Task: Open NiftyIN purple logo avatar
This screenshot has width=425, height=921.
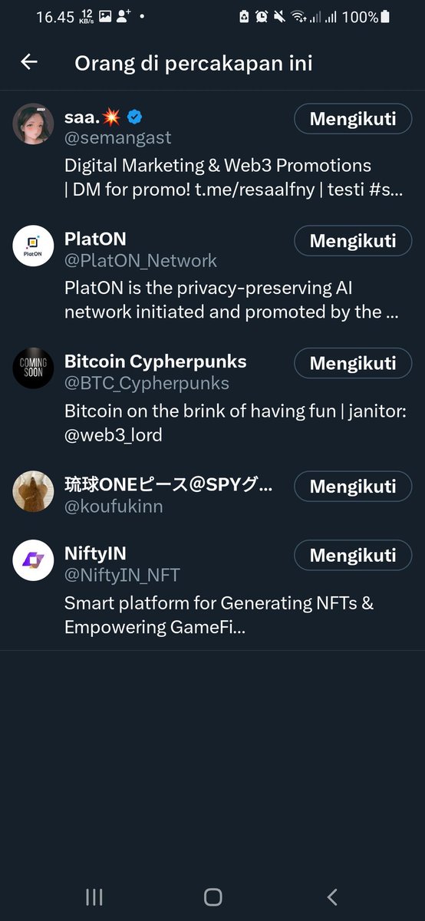Action: click(x=33, y=560)
